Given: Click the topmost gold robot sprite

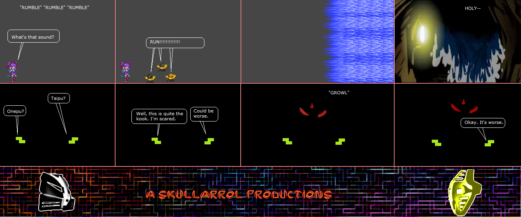Looking at the screenshot, I should 161,67.
